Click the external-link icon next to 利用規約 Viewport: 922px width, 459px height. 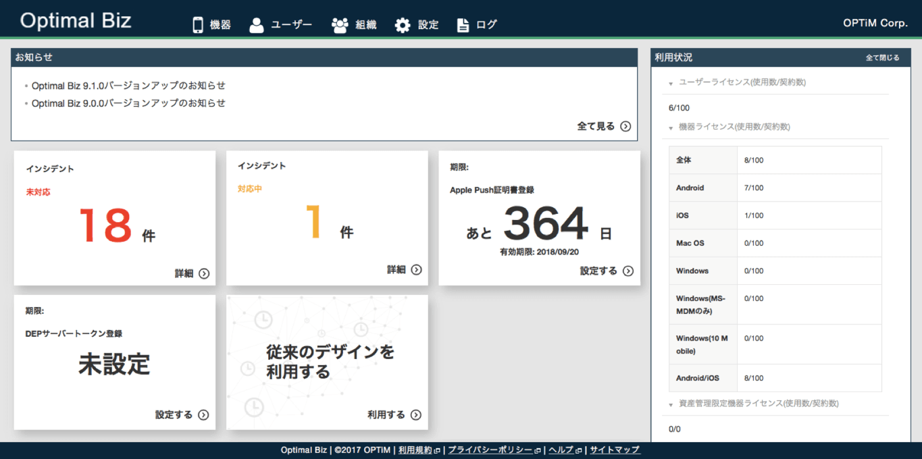pyautogui.click(x=438, y=450)
